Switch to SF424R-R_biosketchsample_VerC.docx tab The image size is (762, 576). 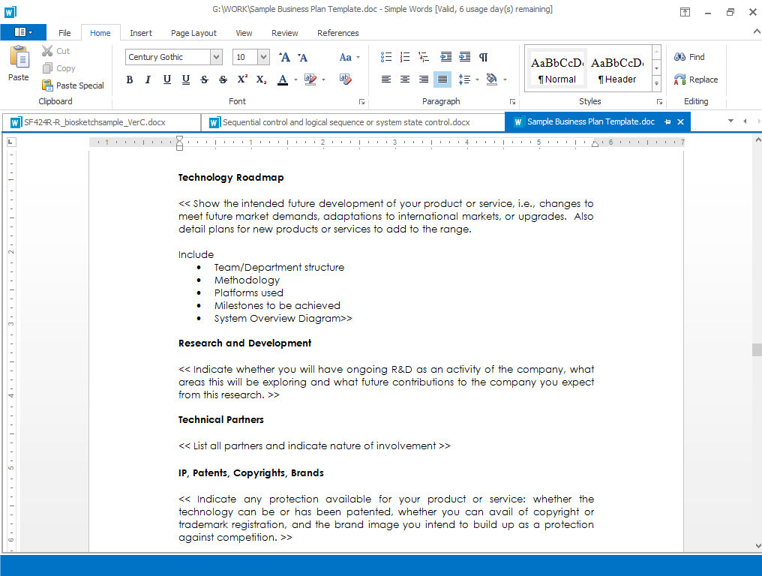coord(101,122)
